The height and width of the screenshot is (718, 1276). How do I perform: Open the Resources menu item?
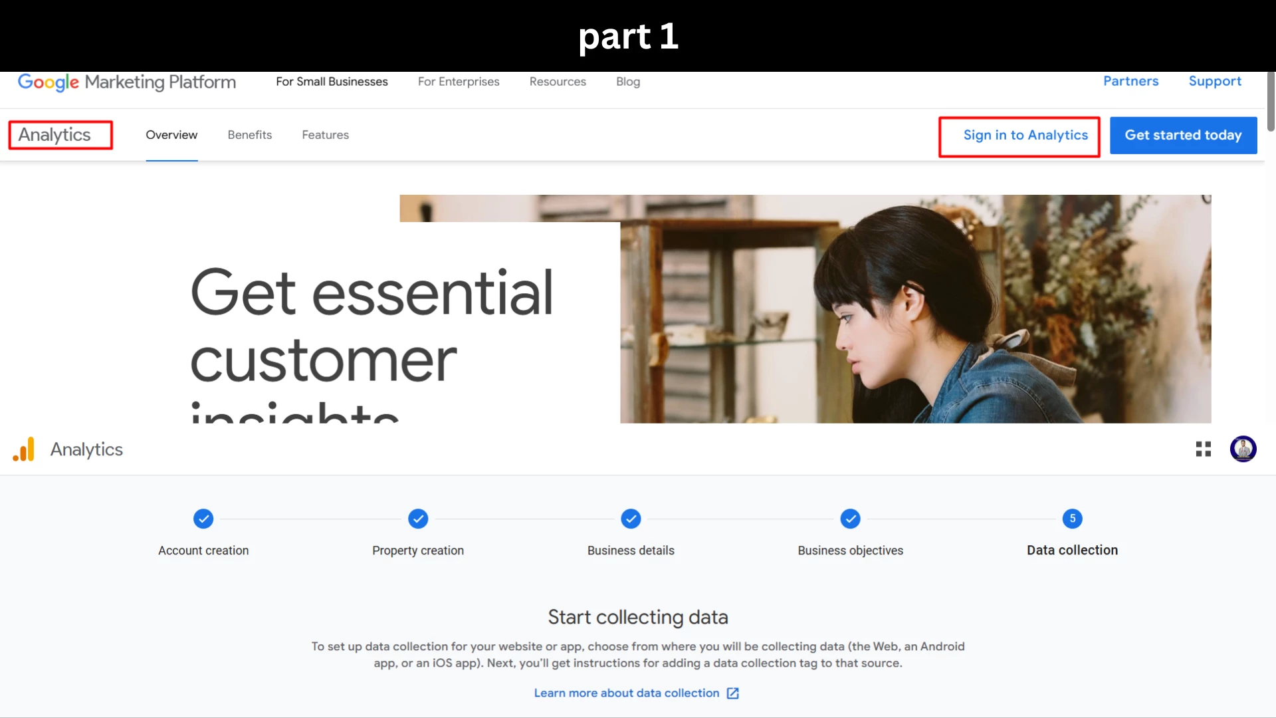[558, 82]
